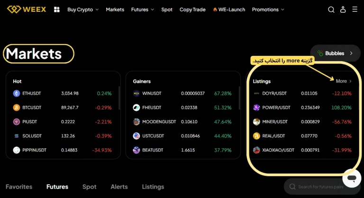Click the XIAOXIAO/USDT pair name
Viewport: 364px width, 198px height.
click(278, 150)
